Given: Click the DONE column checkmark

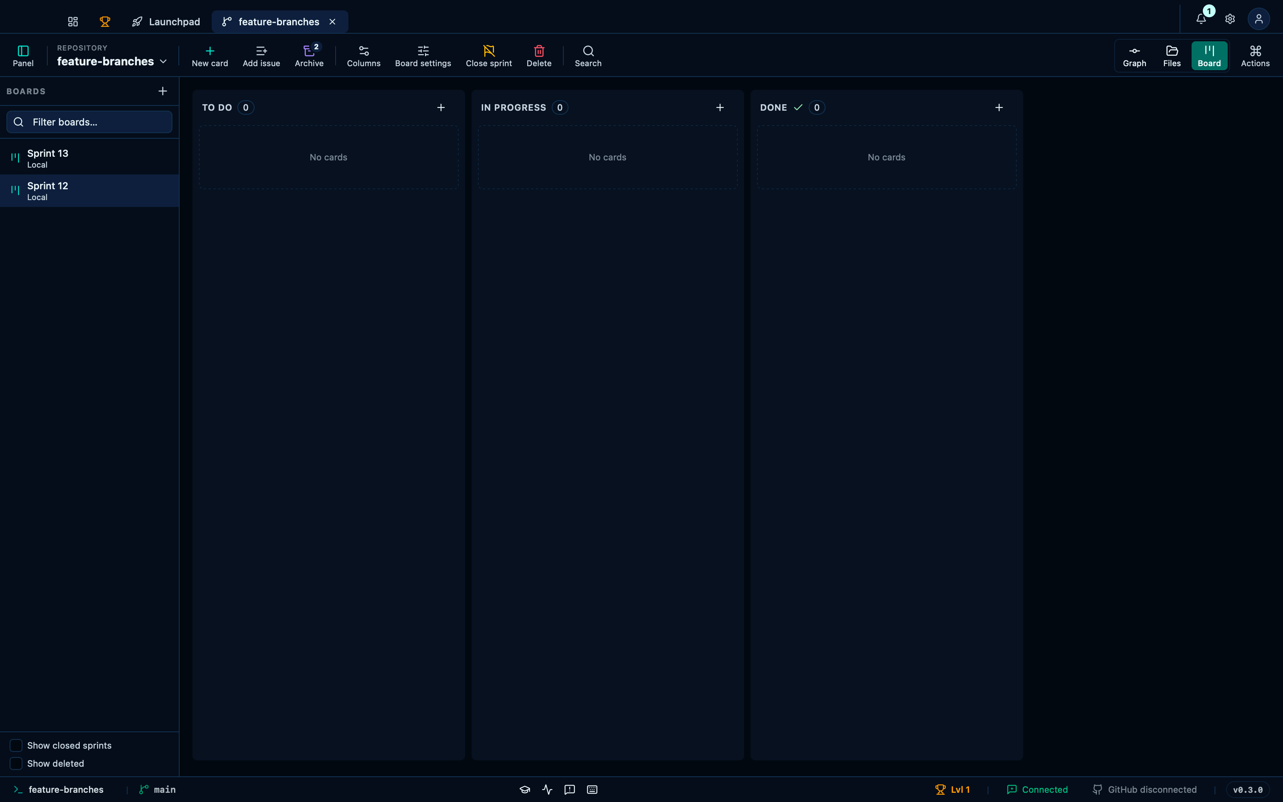Looking at the screenshot, I should 798,108.
